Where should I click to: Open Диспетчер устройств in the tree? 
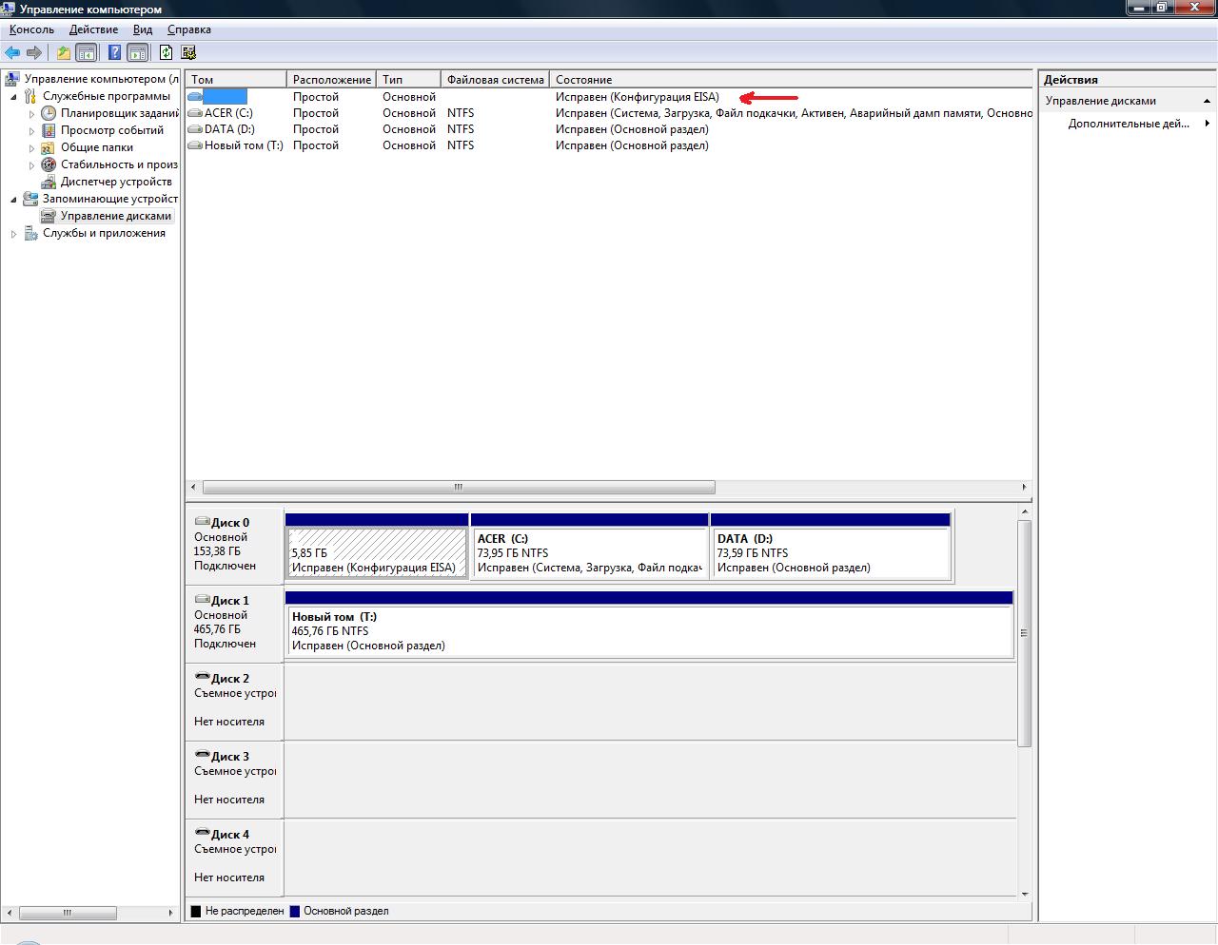click(x=115, y=182)
